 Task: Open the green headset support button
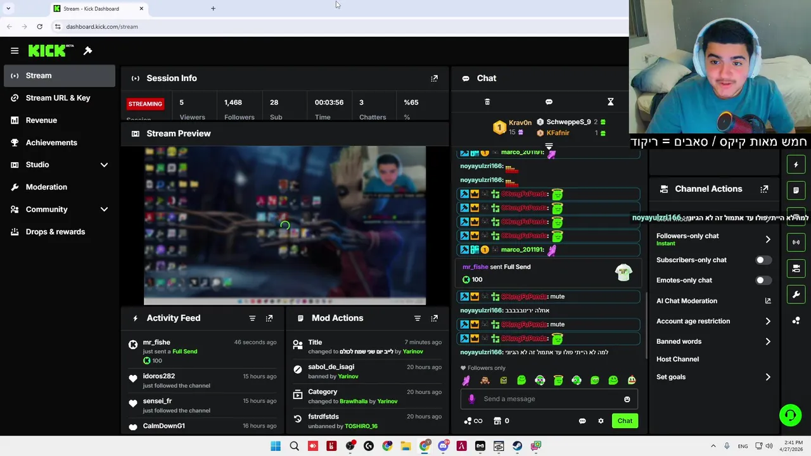[x=790, y=415]
